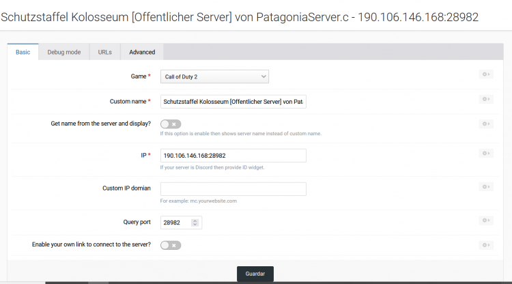
Task: Switch to the Debug mode tab
Action: (64, 52)
